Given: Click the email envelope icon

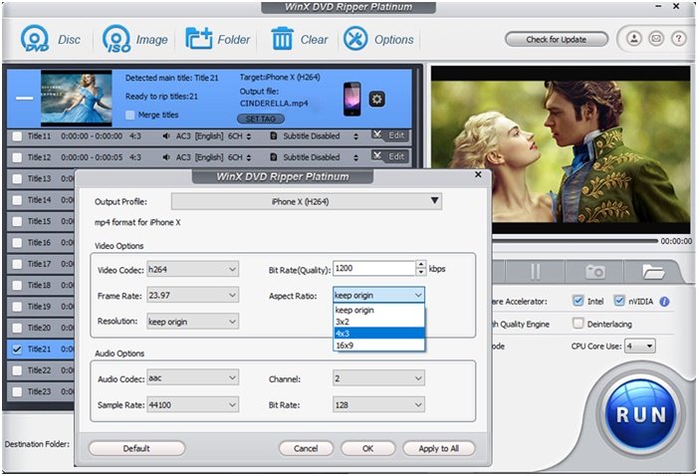Looking at the screenshot, I should click(656, 39).
